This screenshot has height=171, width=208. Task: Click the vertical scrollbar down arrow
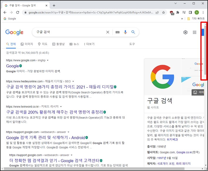[205, 165]
